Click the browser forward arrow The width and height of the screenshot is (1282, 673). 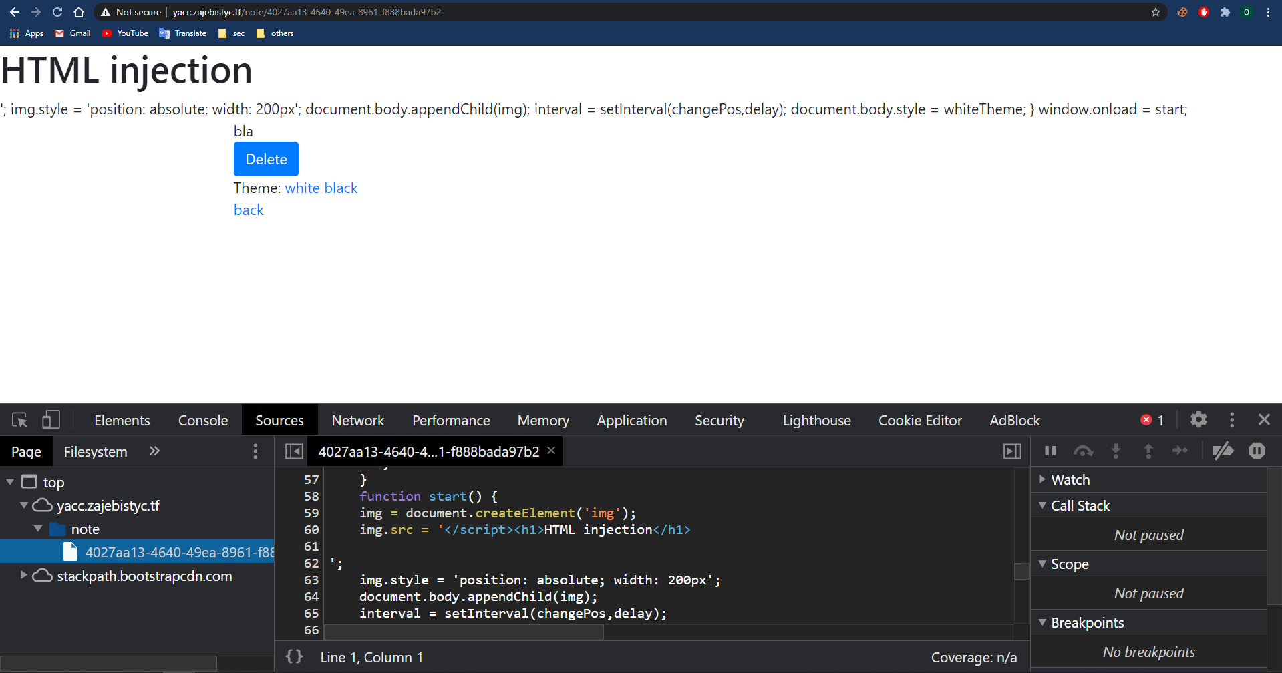tap(36, 12)
